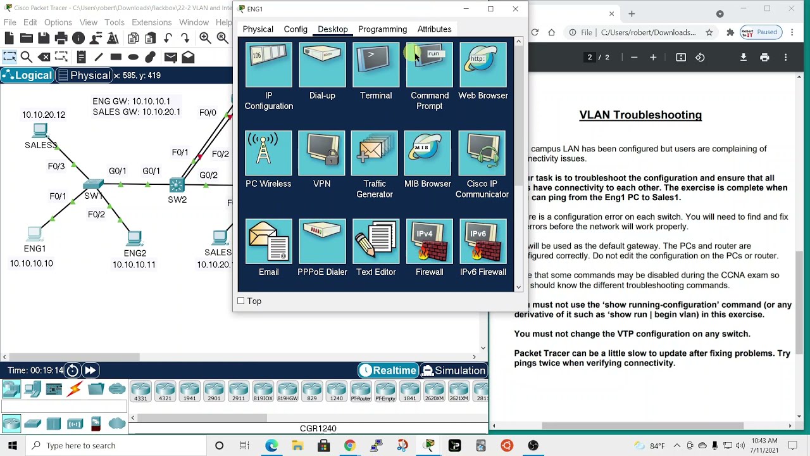Open the Email application
The image size is (810, 456).
tap(268, 241)
